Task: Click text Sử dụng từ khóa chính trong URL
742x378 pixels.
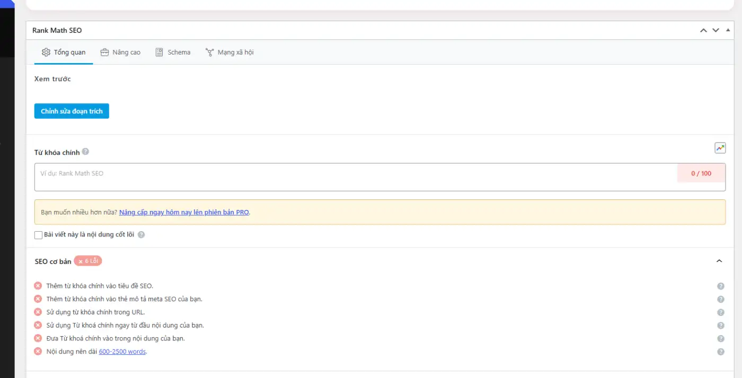Action: [x=95, y=312]
